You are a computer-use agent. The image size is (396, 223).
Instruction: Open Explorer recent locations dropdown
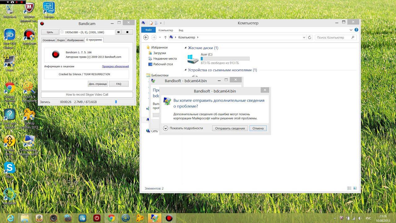pos(160,37)
